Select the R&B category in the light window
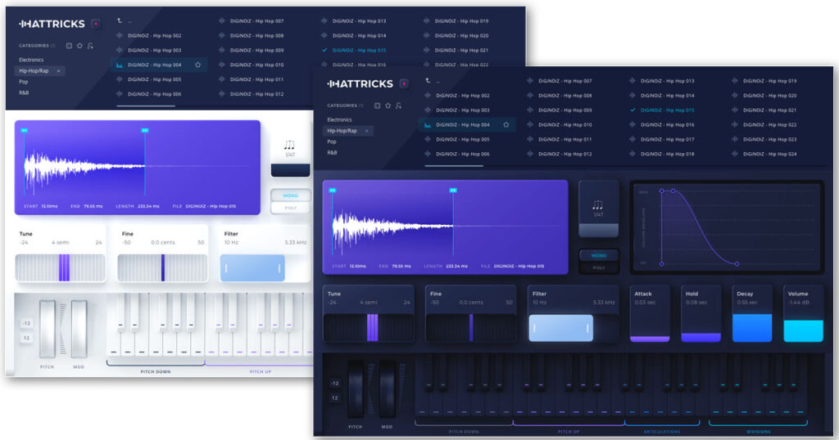The height and width of the screenshot is (440, 839). click(x=24, y=93)
